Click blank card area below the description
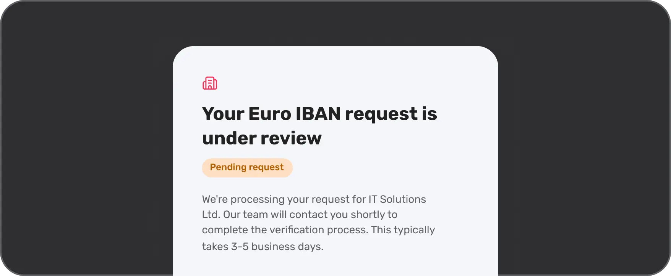The width and height of the screenshot is (671, 276). click(335, 265)
